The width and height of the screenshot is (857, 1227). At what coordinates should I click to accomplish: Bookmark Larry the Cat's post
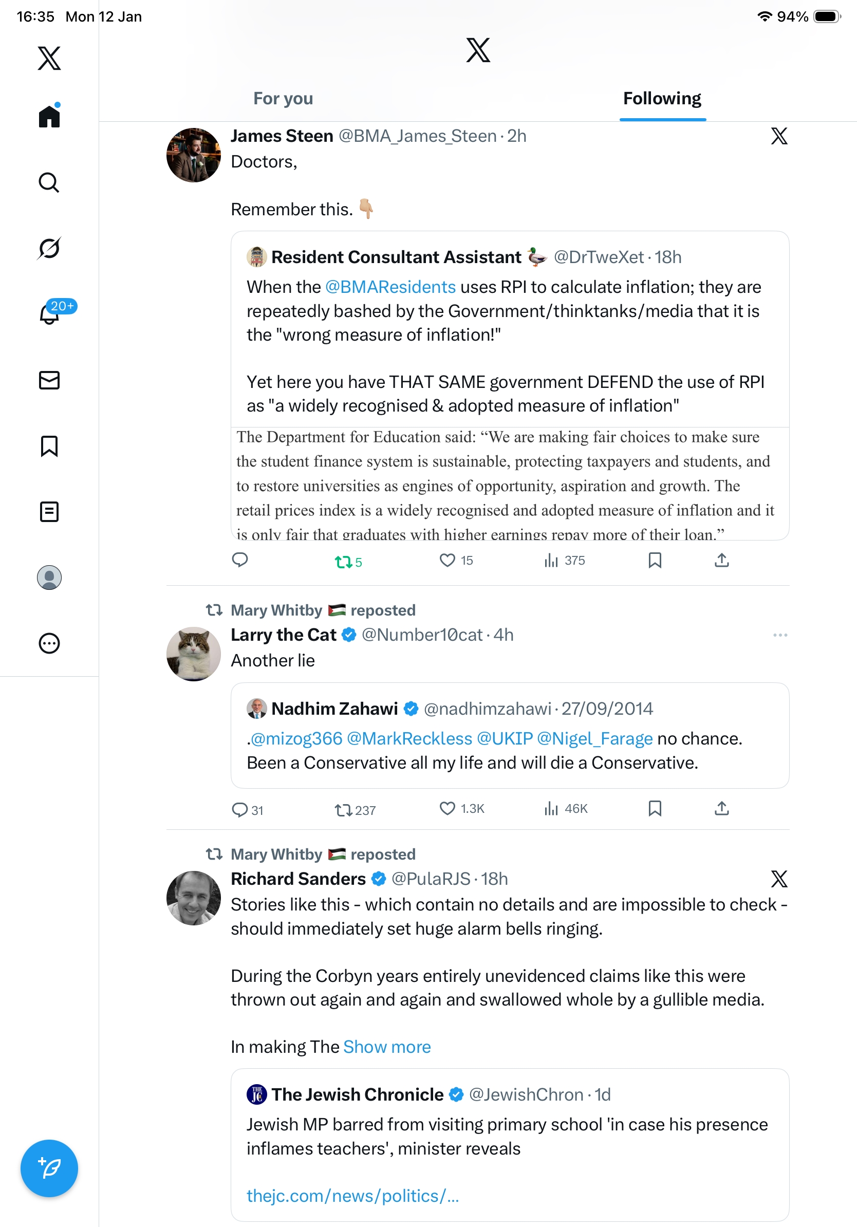click(655, 808)
